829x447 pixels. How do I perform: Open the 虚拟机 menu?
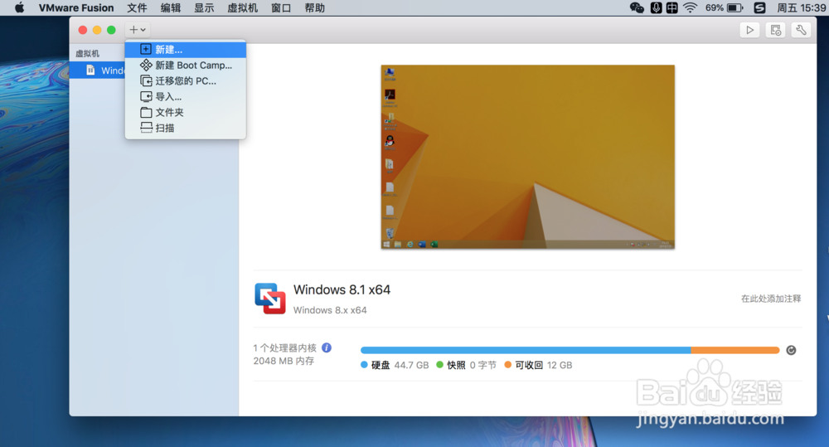242,8
